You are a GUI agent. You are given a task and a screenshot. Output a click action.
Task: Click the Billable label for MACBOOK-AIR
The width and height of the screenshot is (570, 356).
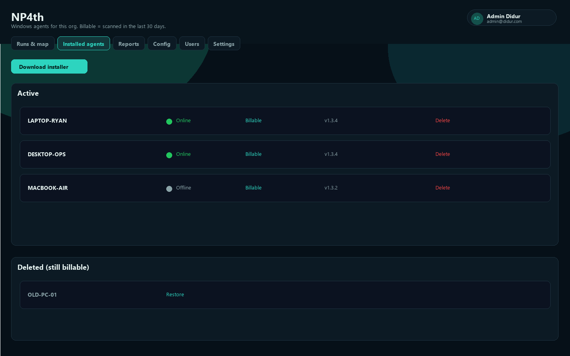point(253,188)
